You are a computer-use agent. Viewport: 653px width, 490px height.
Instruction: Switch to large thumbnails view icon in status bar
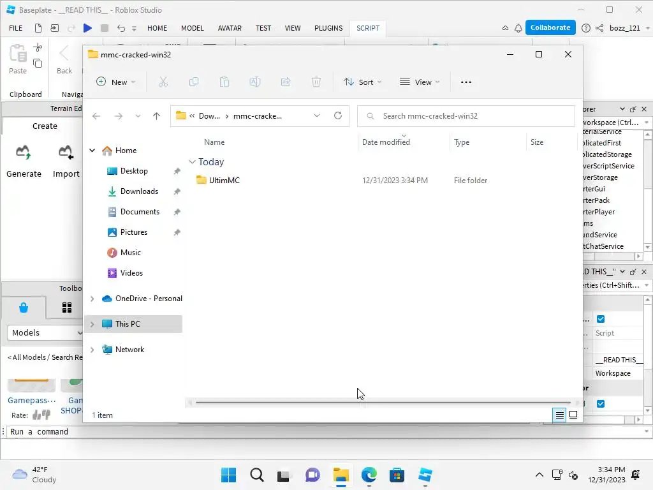(x=573, y=415)
